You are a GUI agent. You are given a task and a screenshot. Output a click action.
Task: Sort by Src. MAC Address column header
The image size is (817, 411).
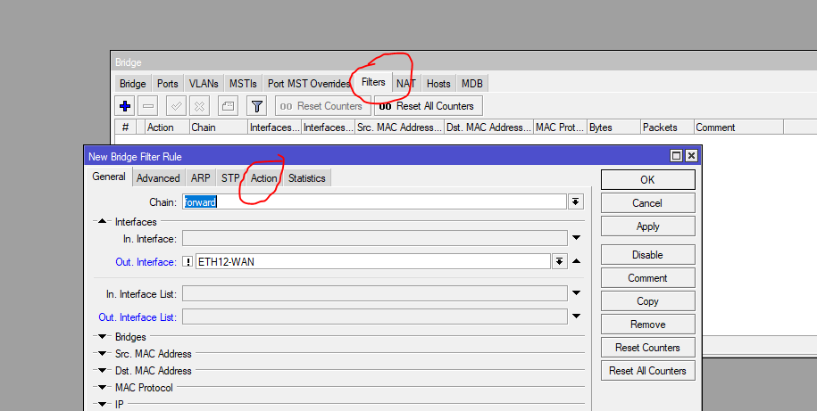pos(399,127)
